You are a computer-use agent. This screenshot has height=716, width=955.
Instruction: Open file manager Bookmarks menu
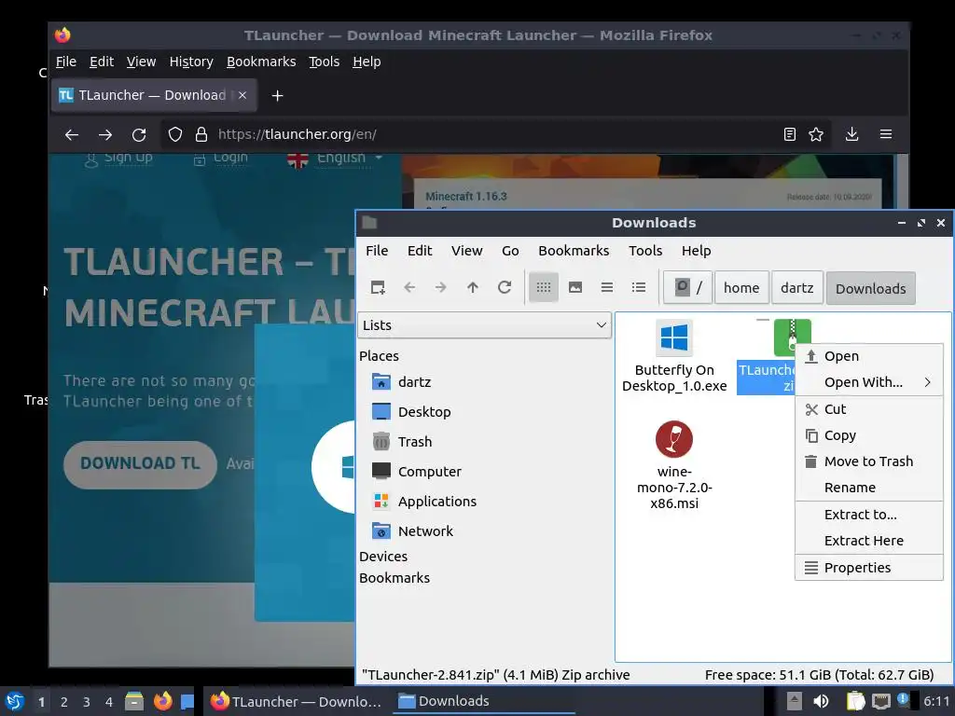574,250
